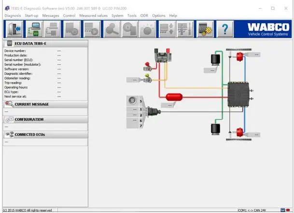
Task: Open the Control menu
Action: click(69, 15)
